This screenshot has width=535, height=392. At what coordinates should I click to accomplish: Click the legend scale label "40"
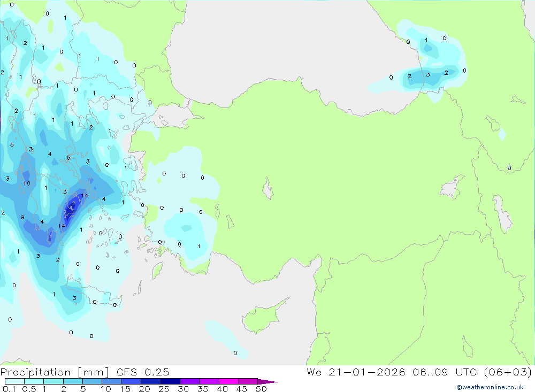(x=223, y=389)
